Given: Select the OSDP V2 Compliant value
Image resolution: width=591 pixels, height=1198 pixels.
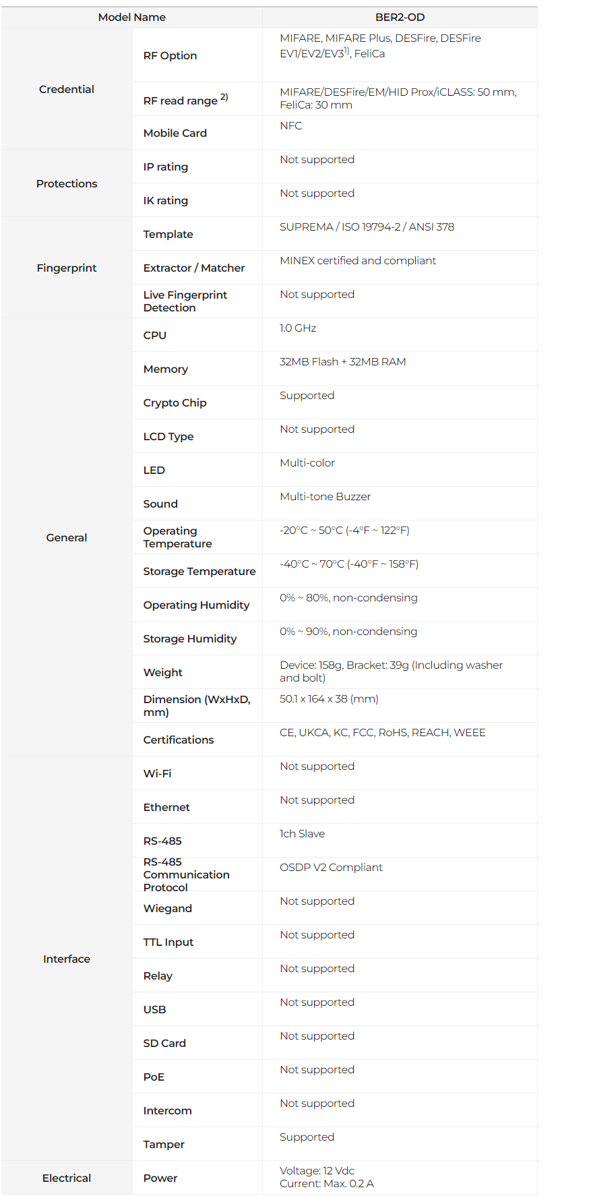Looking at the screenshot, I should point(331,868).
